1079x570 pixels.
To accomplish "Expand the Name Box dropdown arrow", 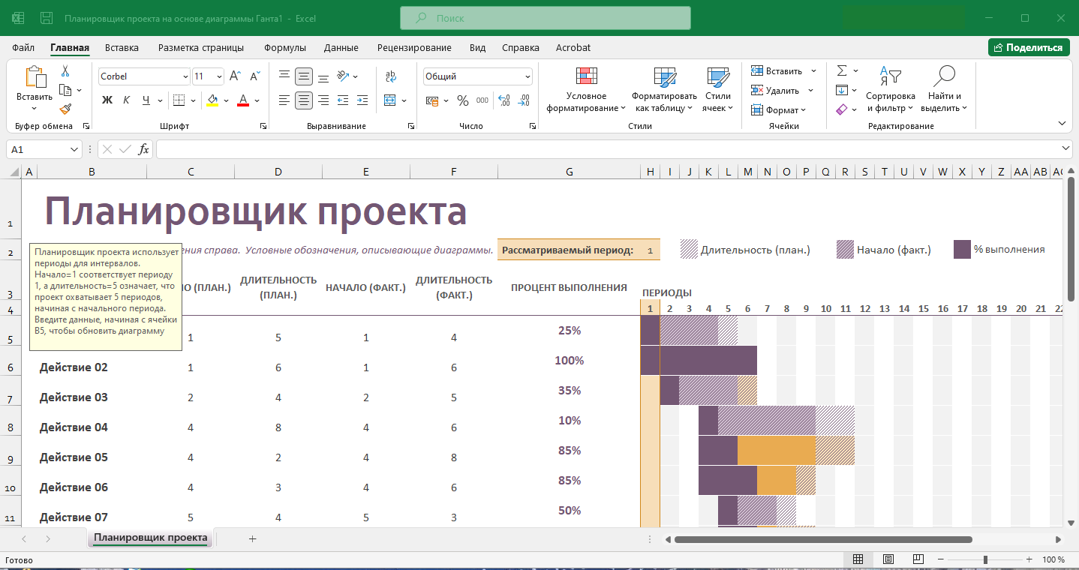I will coord(74,149).
